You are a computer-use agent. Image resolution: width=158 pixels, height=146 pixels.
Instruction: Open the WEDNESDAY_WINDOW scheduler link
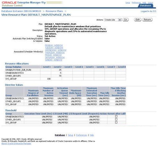coord(56,50)
